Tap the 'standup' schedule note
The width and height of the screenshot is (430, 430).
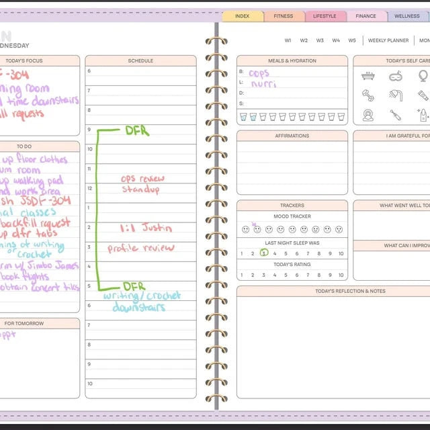[x=140, y=189]
